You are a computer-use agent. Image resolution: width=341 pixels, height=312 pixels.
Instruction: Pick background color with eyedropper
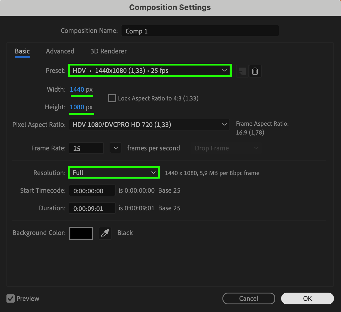pyautogui.click(x=105, y=233)
